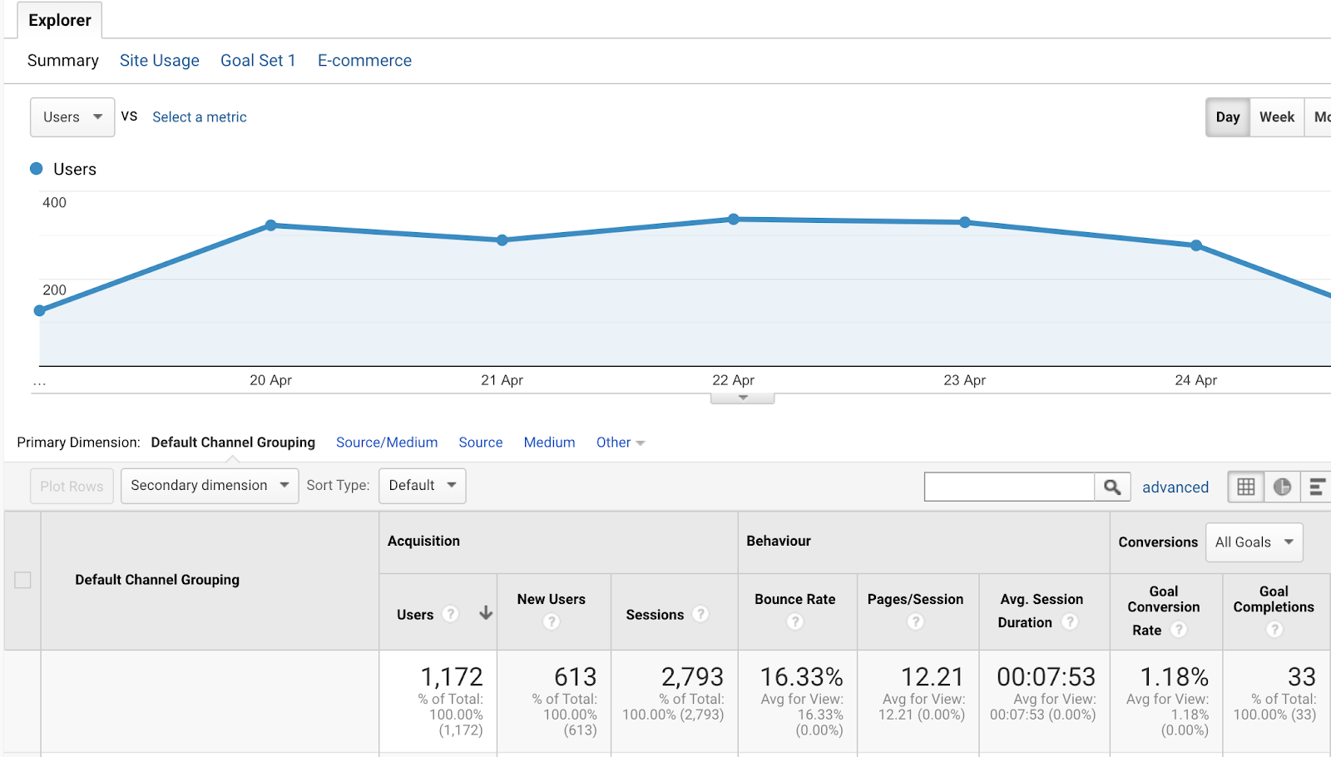Open the Users metric dropdown
Screen dimensions: 1331x757
click(72, 117)
